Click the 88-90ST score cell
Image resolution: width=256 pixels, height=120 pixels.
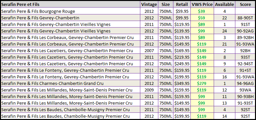click(245, 18)
